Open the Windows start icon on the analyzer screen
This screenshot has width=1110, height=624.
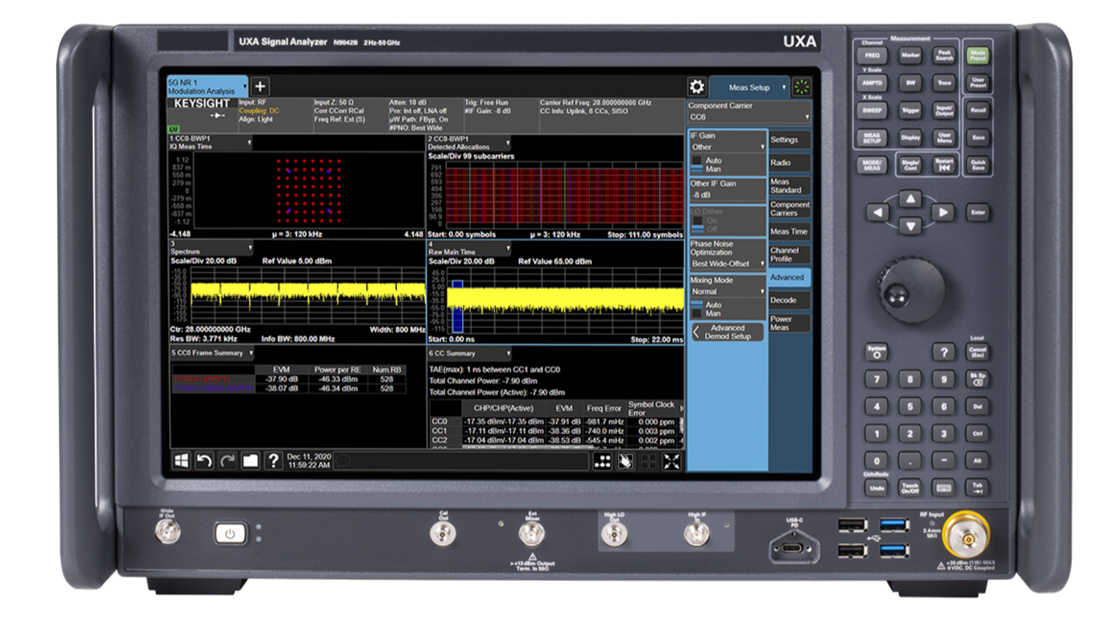click(x=181, y=460)
